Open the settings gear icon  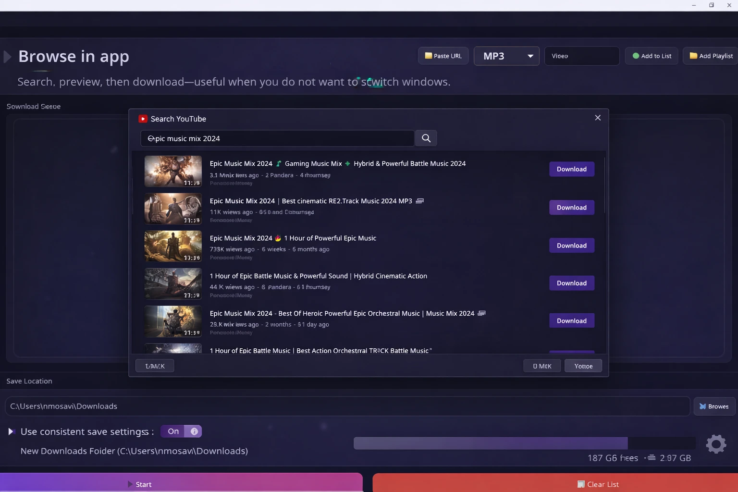715,444
